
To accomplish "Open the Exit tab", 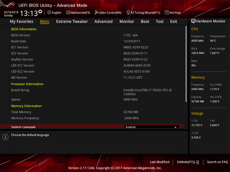I will pyautogui.click(x=173, y=22).
